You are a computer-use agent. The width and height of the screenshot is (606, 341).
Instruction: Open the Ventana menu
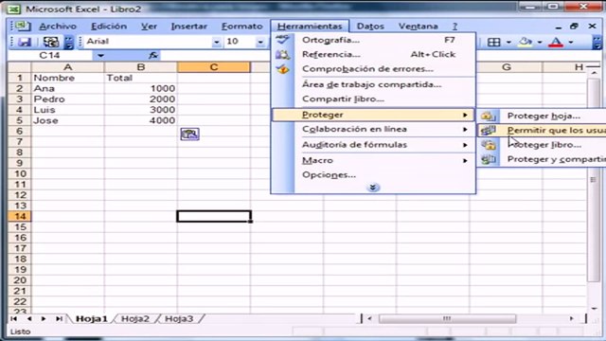(419, 27)
